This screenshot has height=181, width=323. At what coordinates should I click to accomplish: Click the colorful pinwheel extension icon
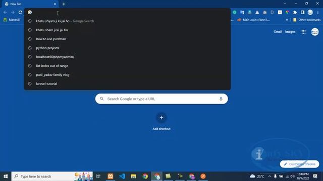[x=287, y=12]
